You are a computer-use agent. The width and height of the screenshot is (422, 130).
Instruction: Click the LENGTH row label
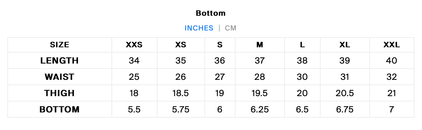tap(59, 61)
